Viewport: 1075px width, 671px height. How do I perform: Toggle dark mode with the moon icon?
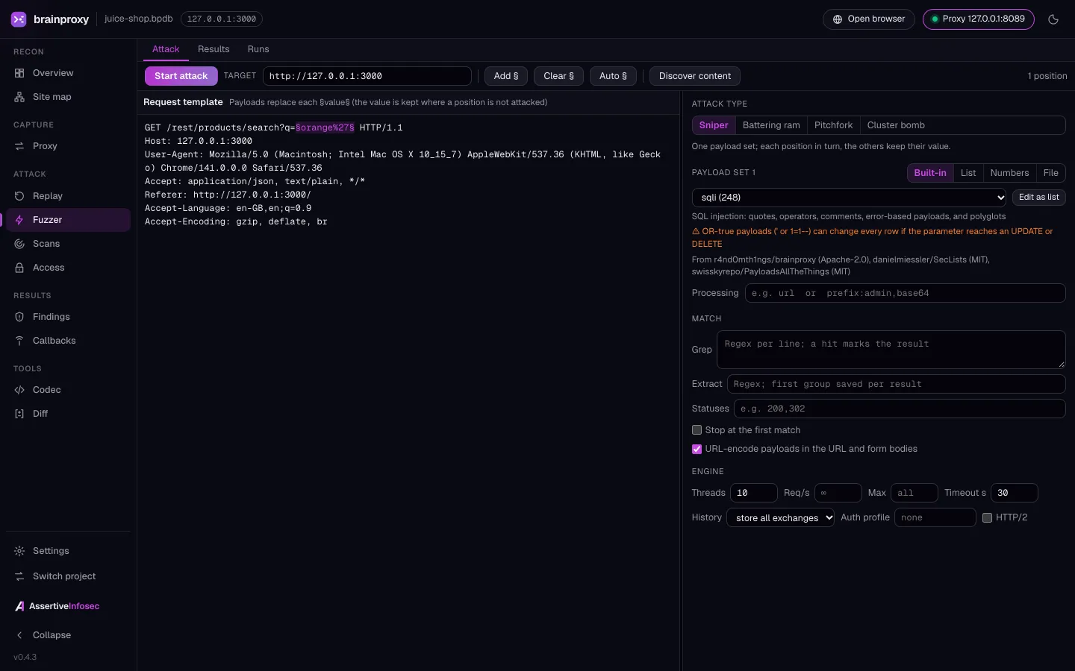point(1053,19)
